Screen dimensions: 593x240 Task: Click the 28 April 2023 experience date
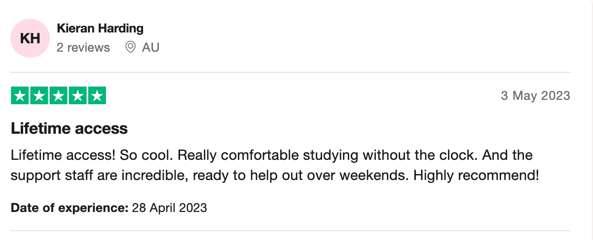pyautogui.click(x=170, y=208)
